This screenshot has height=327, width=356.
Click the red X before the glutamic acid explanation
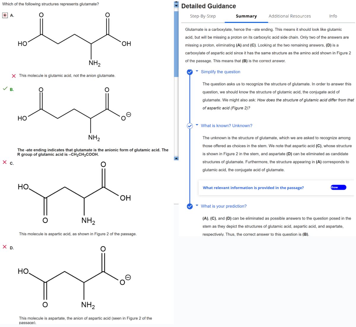tap(14, 76)
